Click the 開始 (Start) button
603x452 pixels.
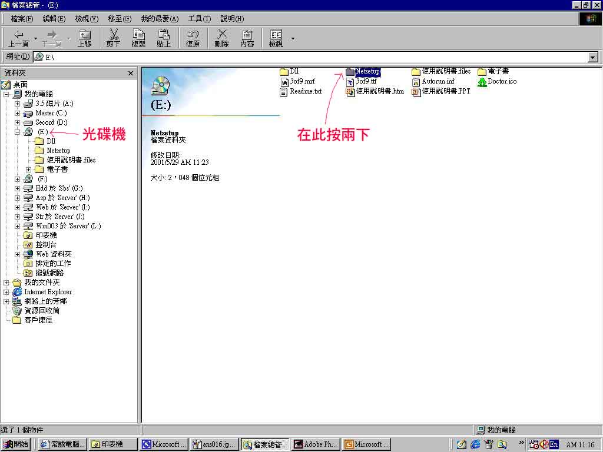(16, 444)
